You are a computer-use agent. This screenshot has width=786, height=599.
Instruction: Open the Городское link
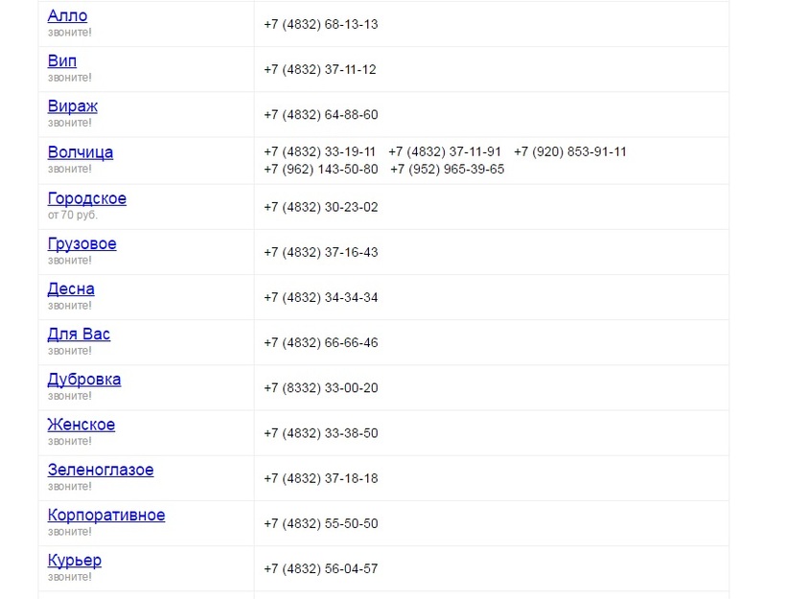coord(87,199)
